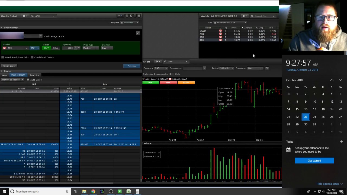Open Chart panel settings gear menu
The width and height of the screenshot is (347, 195).
(x=158, y=61)
